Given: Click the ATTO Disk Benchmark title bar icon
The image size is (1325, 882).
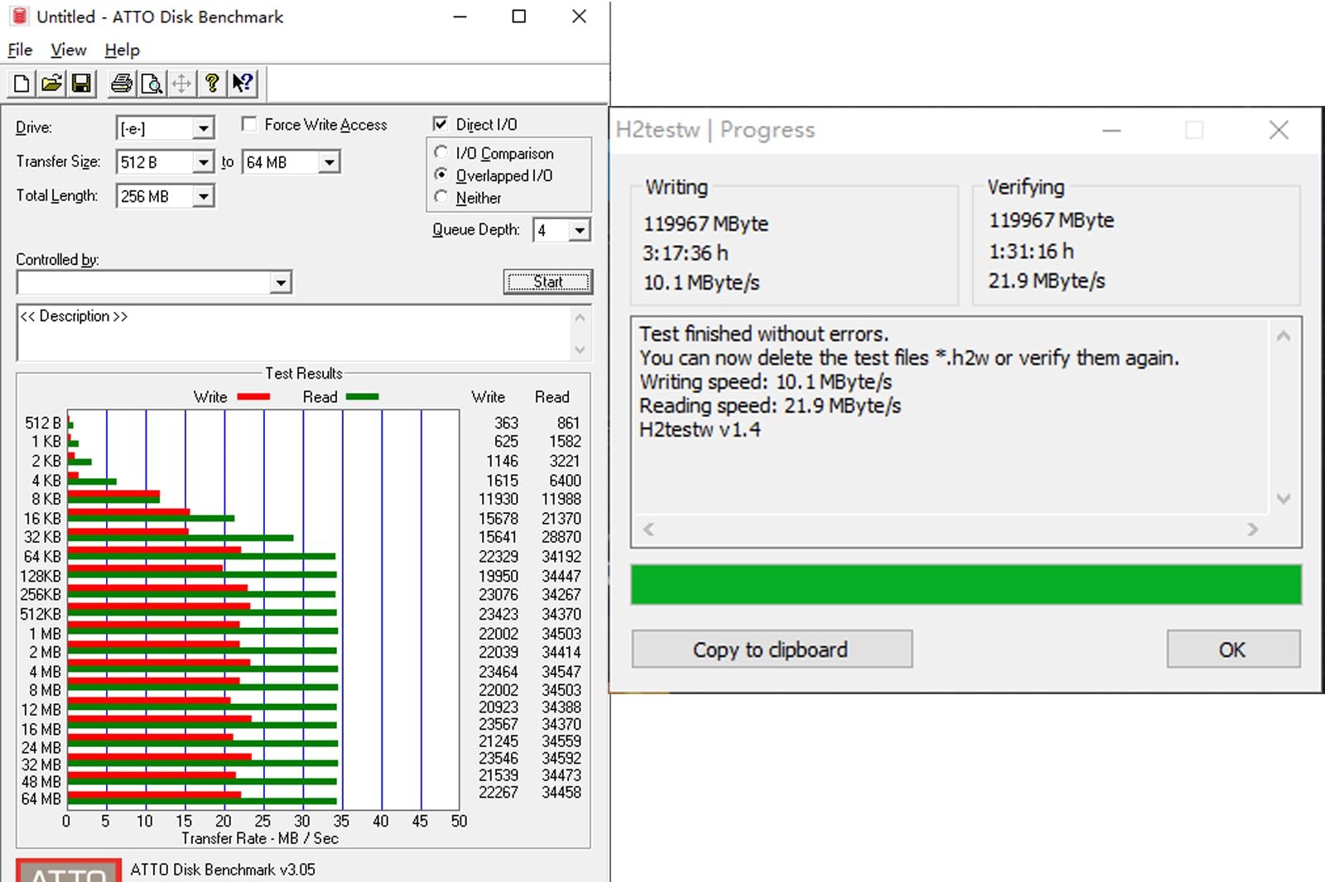Looking at the screenshot, I should 19,17.
